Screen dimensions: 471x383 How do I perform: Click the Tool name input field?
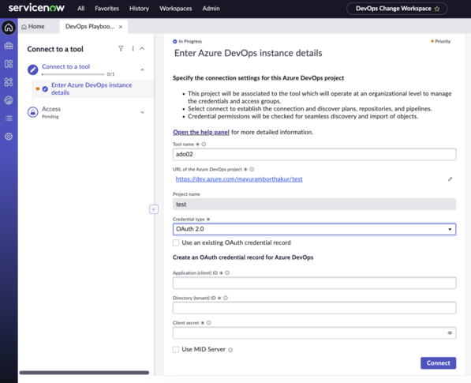(314, 154)
